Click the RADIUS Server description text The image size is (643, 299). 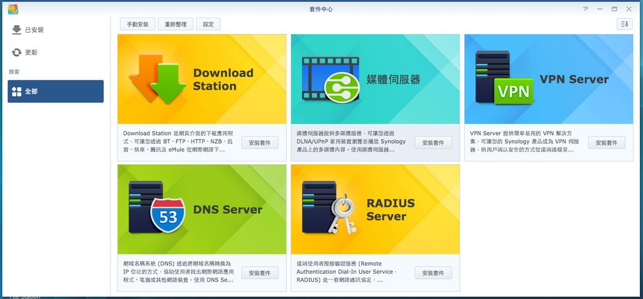(347, 271)
